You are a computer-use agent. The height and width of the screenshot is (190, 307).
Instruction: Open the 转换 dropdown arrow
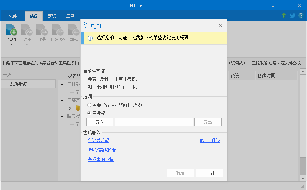click(27, 45)
